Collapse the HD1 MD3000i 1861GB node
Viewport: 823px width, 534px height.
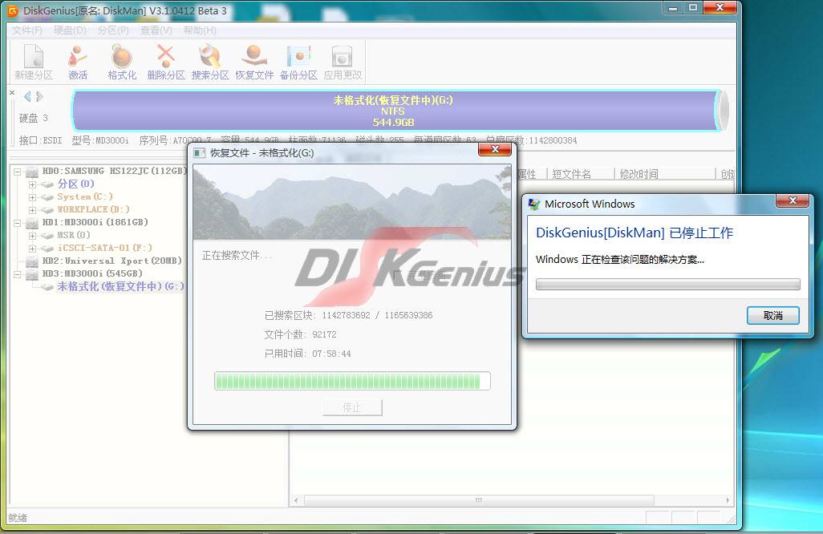tap(18, 223)
